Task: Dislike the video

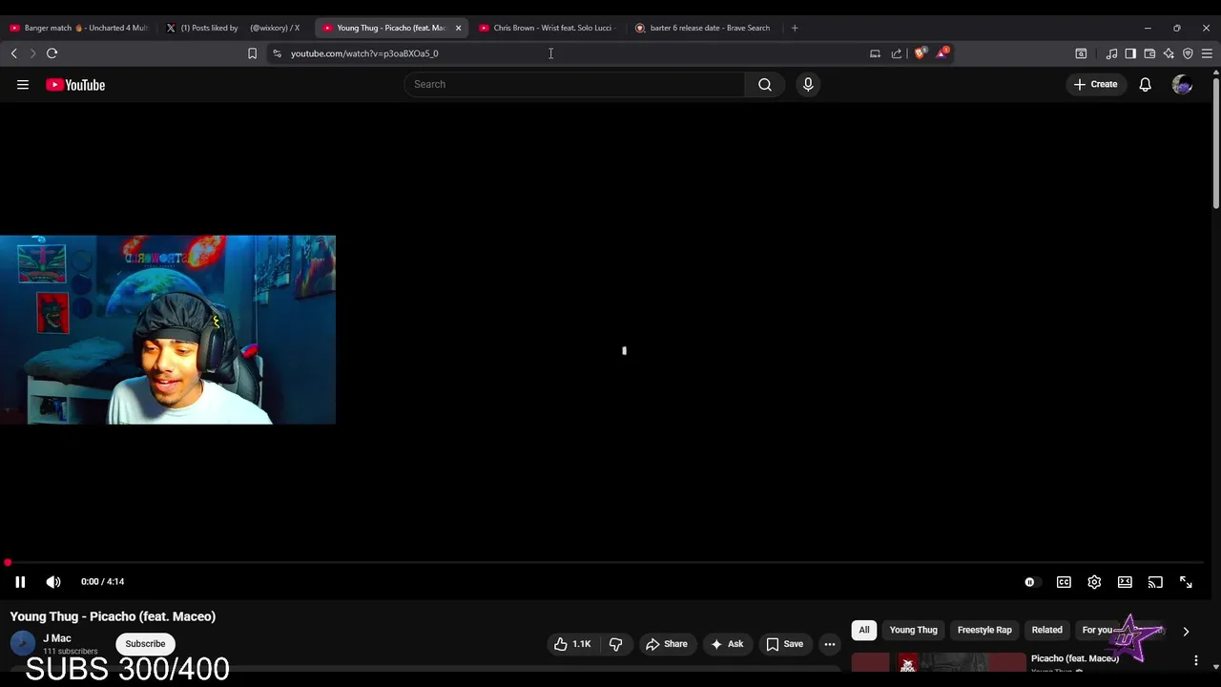Action: pos(615,644)
